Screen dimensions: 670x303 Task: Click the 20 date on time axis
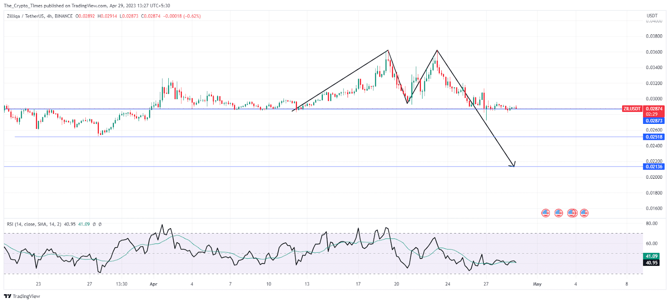click(397, 284)
